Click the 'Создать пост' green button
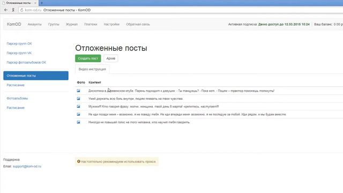The image size is (343, 193). (88, 58)
